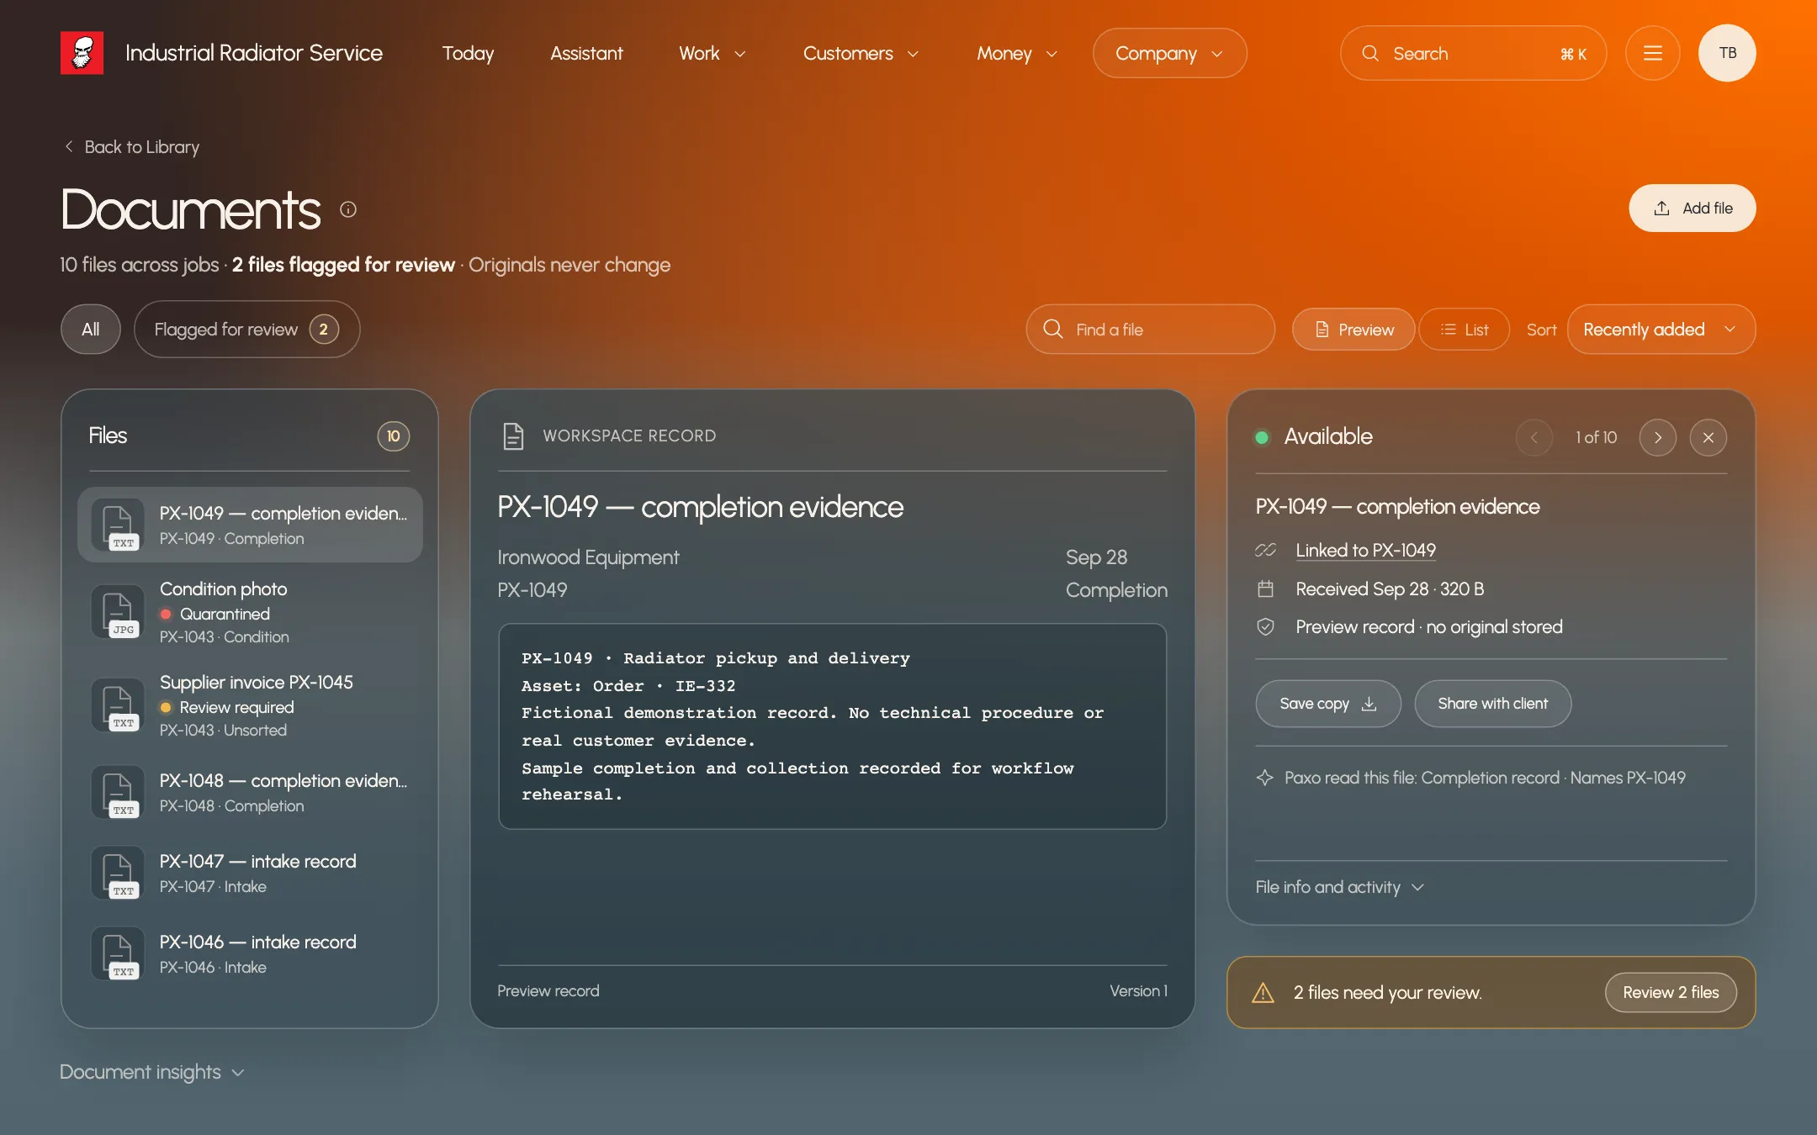Screen dimensions: 1817x1135
Task: Click the Find a file field
Action: tap(1150, 330)
